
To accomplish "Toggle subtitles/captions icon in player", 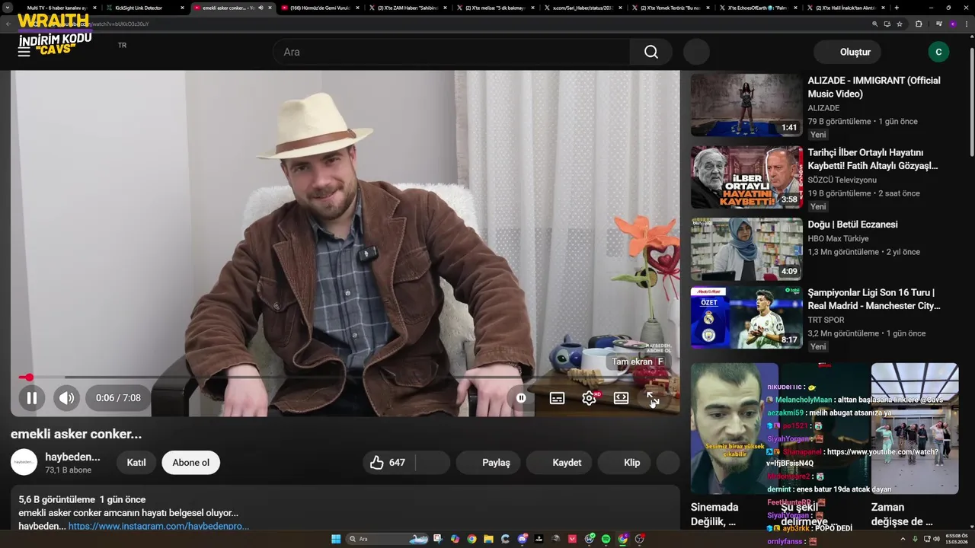I will click(558, 398).
